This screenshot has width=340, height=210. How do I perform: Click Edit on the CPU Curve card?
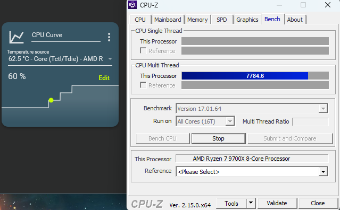pos(104,78)
